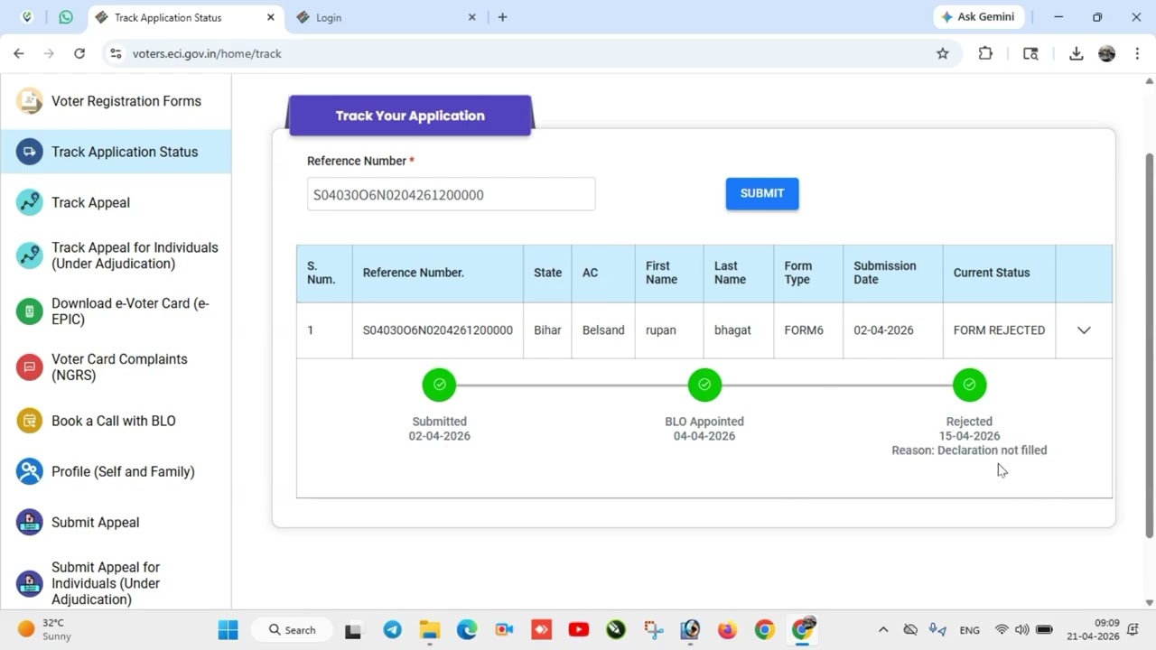Viewport: 1156px width, 650px height.
Task: Bookmark this page with the star icon
Action: pos(943,53)
